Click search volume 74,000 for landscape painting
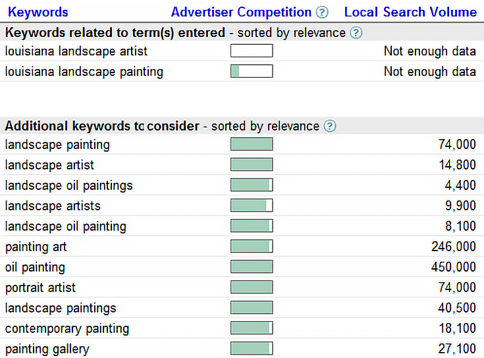 tap(457, 144)
